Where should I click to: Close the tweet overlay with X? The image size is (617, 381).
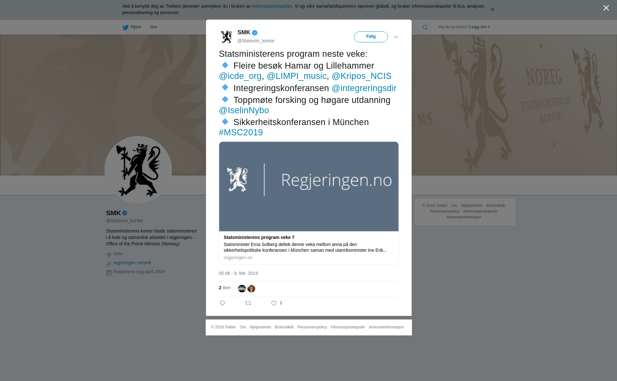pos(606,8)
